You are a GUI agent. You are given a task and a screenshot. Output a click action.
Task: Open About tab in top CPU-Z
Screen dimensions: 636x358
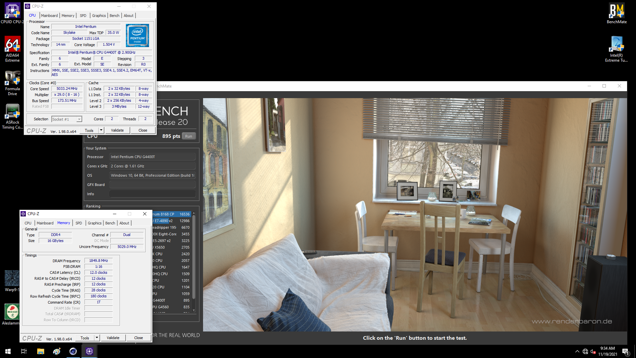click(x=129, y=16)
